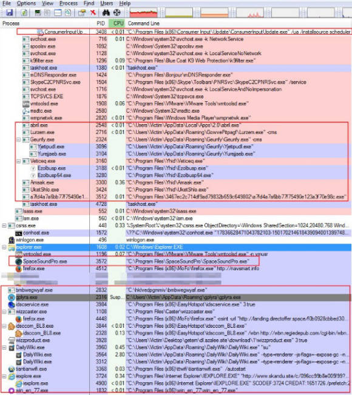The width and height of the screenshot is (352, 395).
Task: Click the msdtc.exe process icon
Action: (26, 111)
